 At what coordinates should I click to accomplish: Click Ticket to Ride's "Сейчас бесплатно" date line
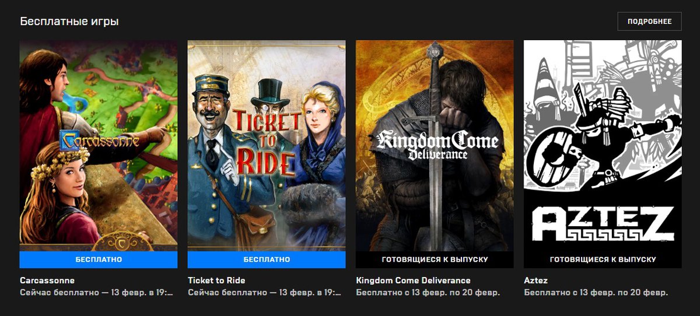[264, 292]
